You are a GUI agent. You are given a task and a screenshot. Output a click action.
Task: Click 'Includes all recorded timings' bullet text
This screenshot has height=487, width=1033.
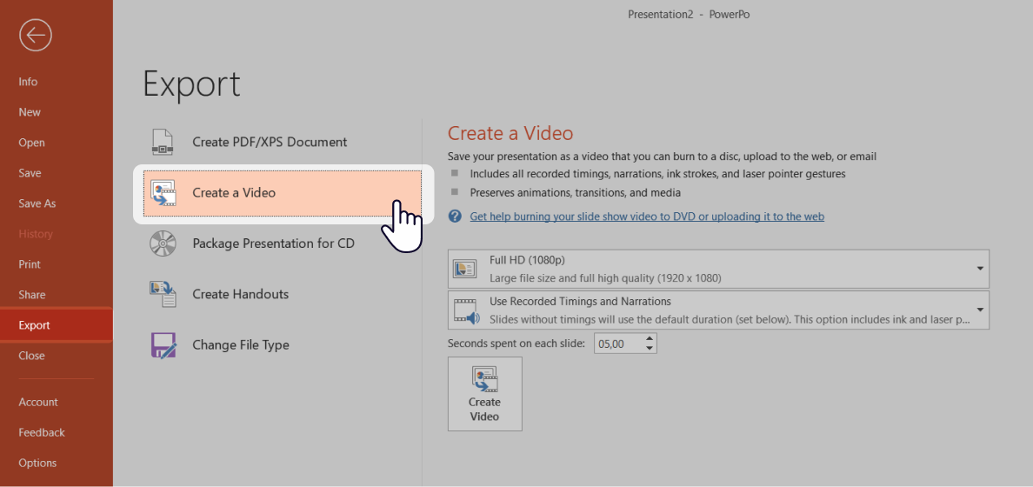coord(657,174)
